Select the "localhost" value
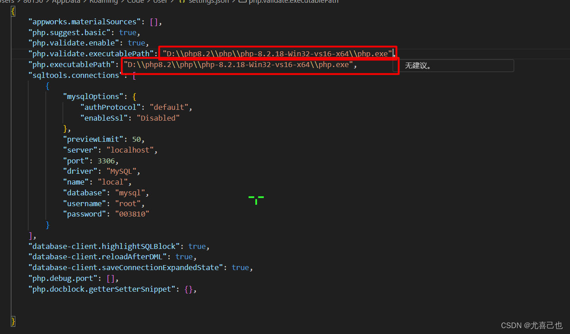Viewport: 570px width, 334px height. coord(130,150)
